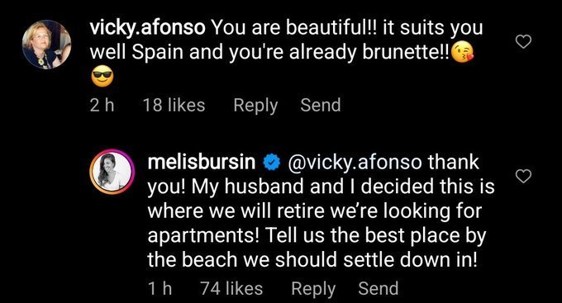Like vicky.afonso's comment with heart icon
This screenshot has height=303, width=562.
tap(523, 42)
